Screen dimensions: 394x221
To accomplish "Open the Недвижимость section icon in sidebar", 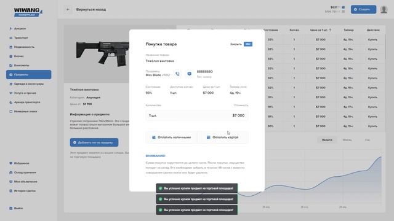I will [11, 47].
